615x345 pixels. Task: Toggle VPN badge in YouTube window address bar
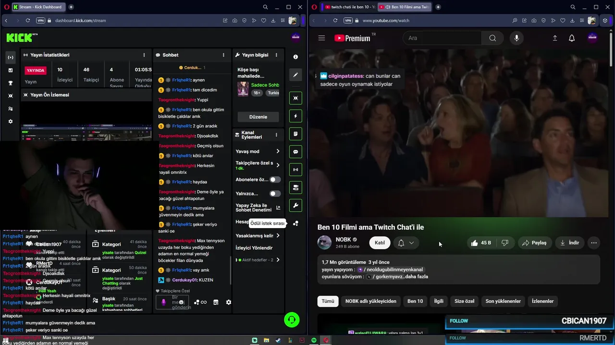pyautogui.click(x=348, y=21)
